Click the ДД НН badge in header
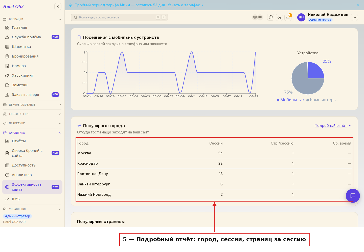Image resolution: width=364 pixels, height=252 pixels. point(258,17)
